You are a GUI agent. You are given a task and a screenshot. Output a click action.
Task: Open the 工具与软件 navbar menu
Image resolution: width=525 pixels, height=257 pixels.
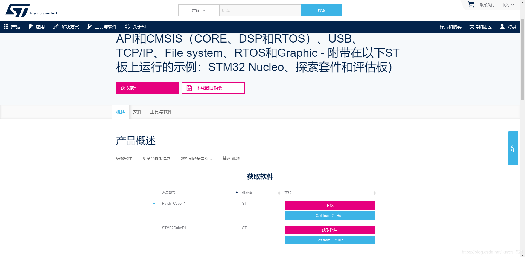pyautogui.click(x=102, y=27)
